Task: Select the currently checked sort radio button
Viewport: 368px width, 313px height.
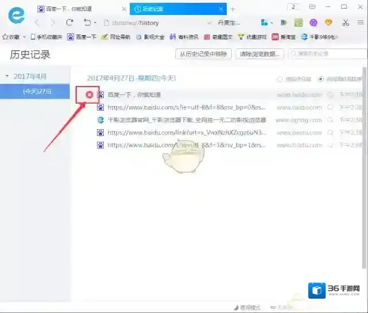Action: pyautogui.click(x=320, y=79)
